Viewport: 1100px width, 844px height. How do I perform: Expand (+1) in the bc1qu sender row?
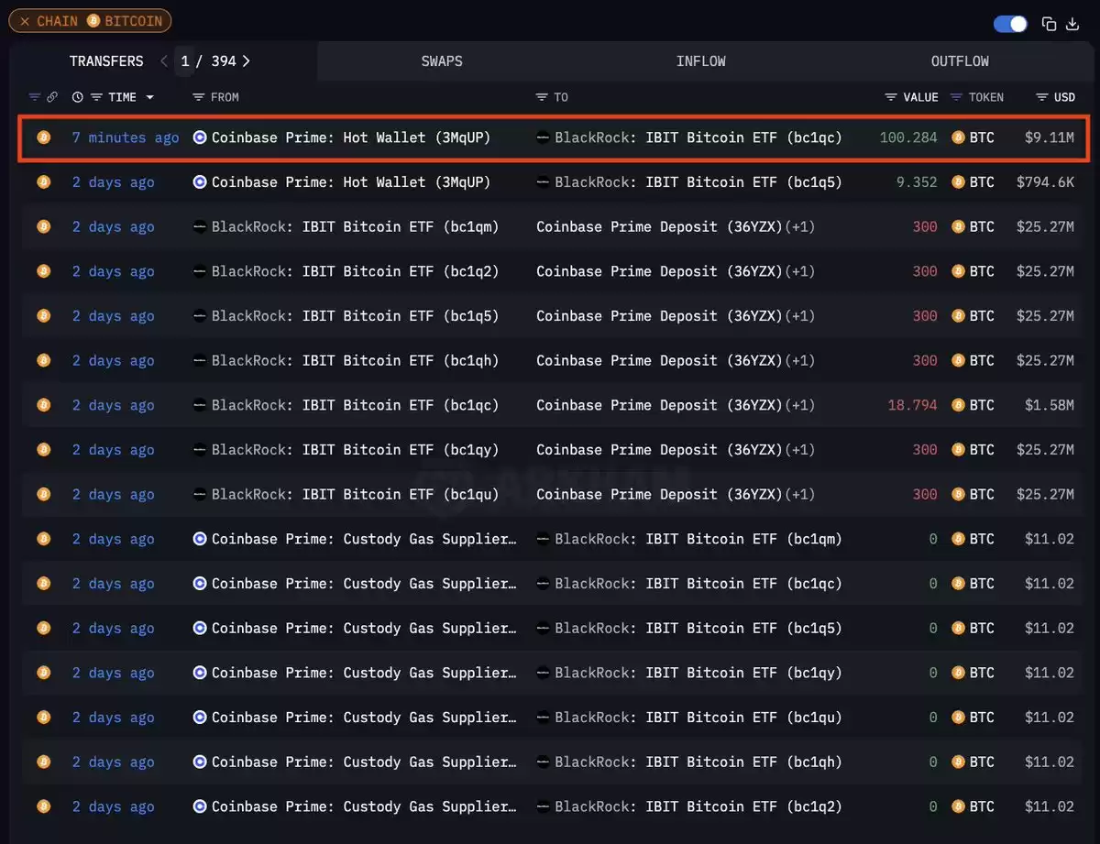point(799,495)
